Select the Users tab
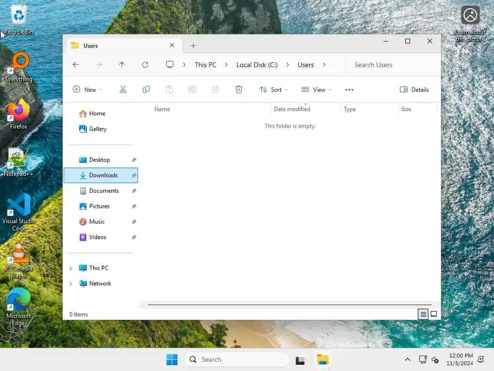This screenshot has height=371, width=494. (124, 46)
